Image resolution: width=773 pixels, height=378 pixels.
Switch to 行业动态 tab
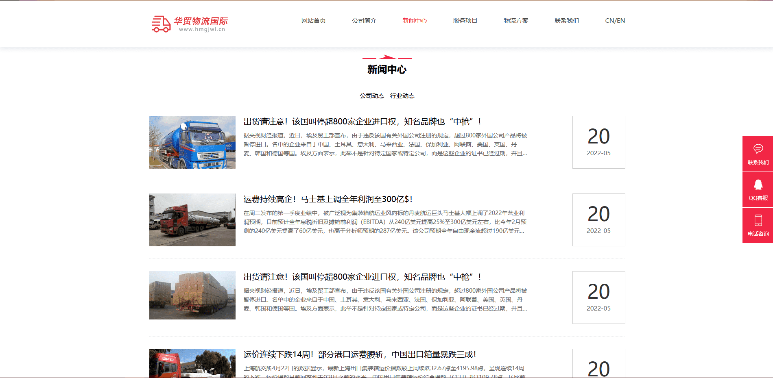402,96
